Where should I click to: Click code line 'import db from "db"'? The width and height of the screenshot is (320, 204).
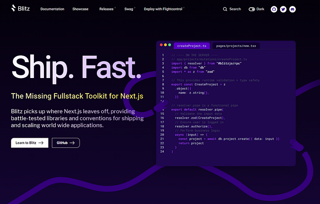point(188,68)
